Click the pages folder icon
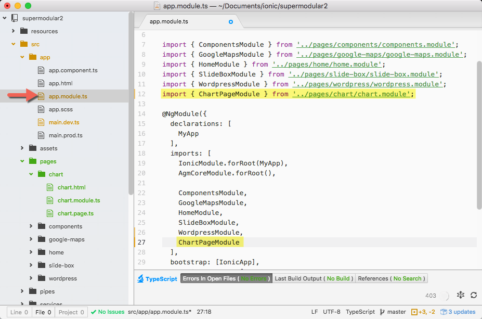The height and width of the screenshot is (319, 482). (33, 161)
